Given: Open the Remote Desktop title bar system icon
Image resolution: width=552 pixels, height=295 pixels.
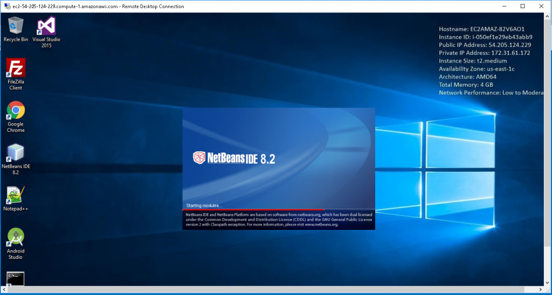Looking at the screenshot, I should (x=6, y=6).
